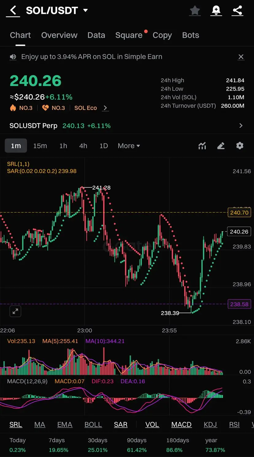This screenshot has height=457, width=254.
Task: Open chart settings gear icon
Action: point(240,146)
